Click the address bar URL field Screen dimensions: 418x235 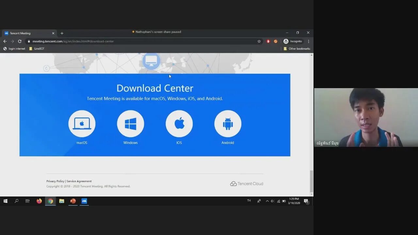[x=144, y=41]
